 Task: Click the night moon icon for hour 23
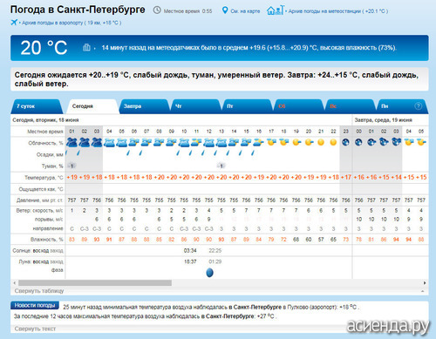(x=346, y=142)
